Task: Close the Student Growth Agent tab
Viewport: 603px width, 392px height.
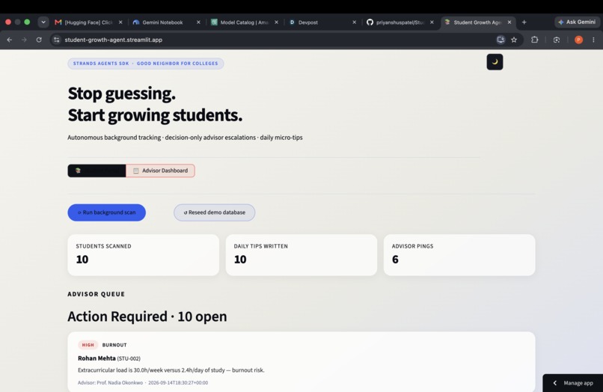Action: [509, 22]
